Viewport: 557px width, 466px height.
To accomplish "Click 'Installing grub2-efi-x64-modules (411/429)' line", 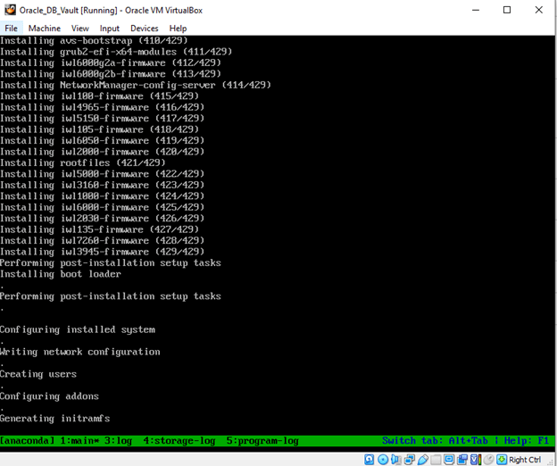I will [x=116, y=52].
